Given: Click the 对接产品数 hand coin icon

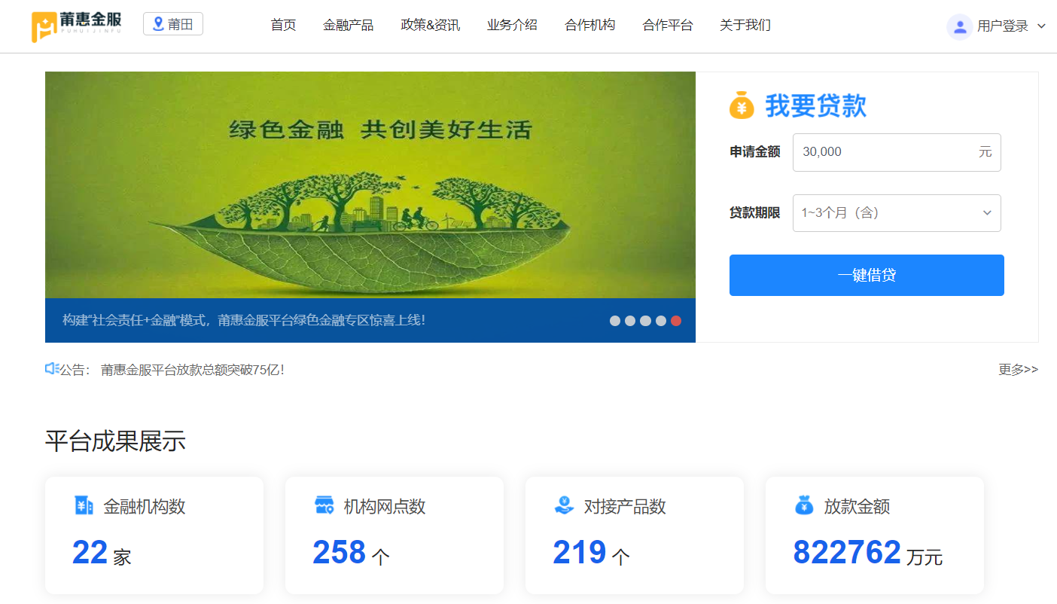Looking at the screenshot, I should 564,505.
